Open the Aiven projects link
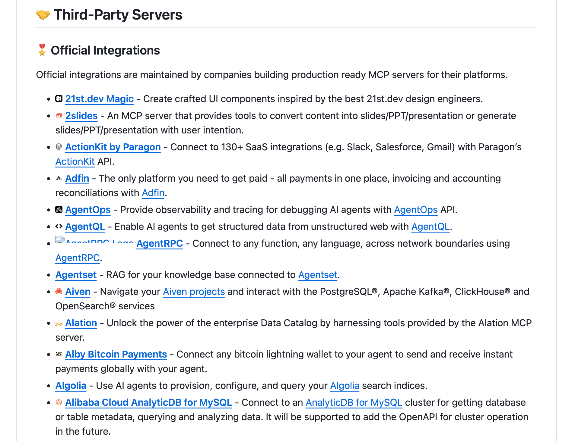This screenshot has width=575, height=441. (x=194, y=291)
